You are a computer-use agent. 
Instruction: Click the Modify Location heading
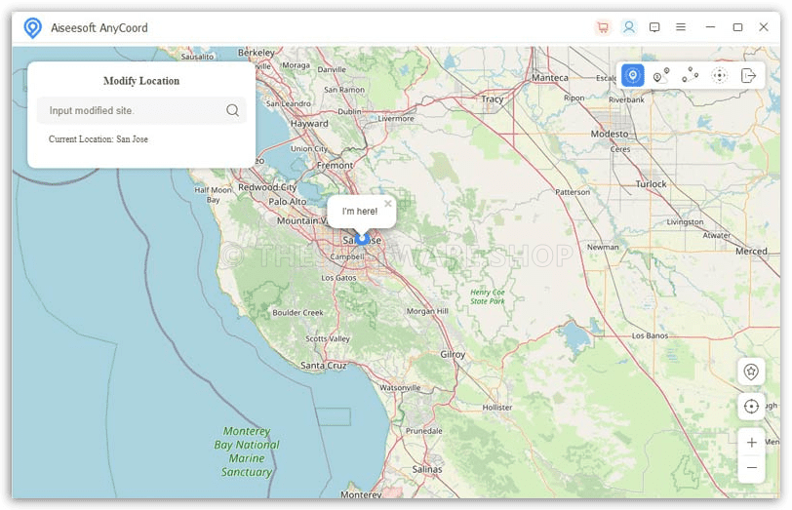point(141,81)
